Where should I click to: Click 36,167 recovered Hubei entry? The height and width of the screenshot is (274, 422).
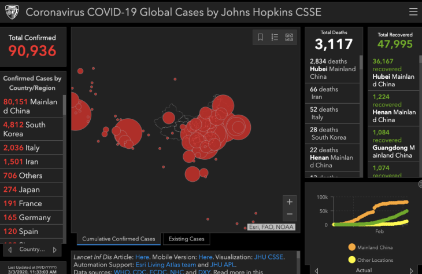394,73
